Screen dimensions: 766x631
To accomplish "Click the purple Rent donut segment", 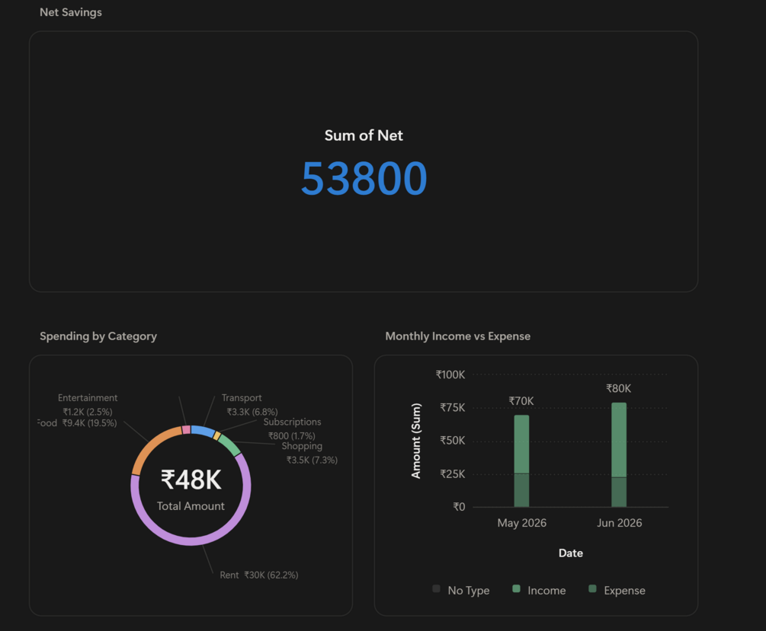I will click(x=191, y=540).
